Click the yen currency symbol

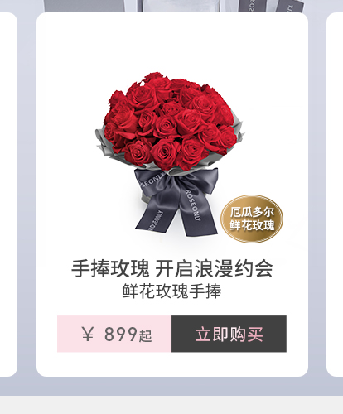[88, 334]
